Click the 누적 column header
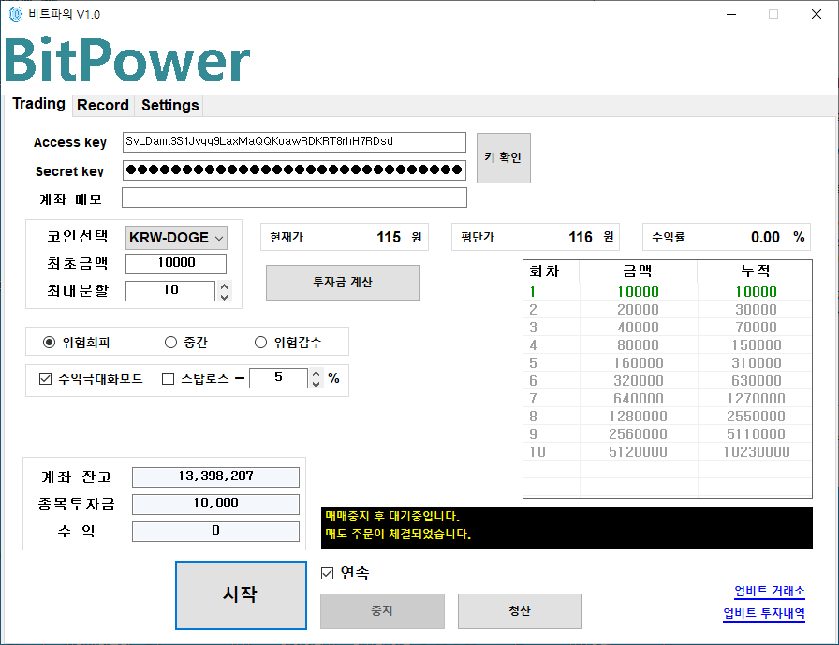 [755, 271]
